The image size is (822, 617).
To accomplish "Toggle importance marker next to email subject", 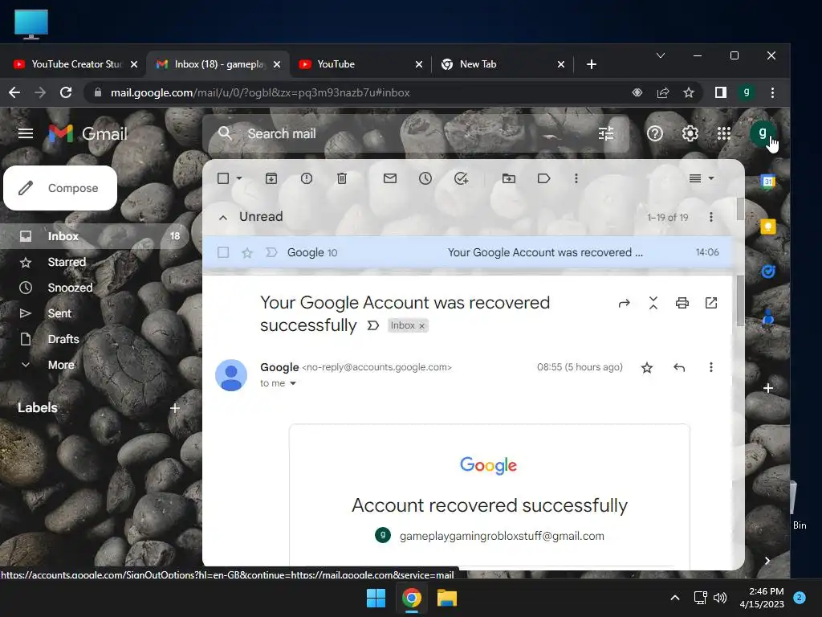I will click(x=372, y=325).
